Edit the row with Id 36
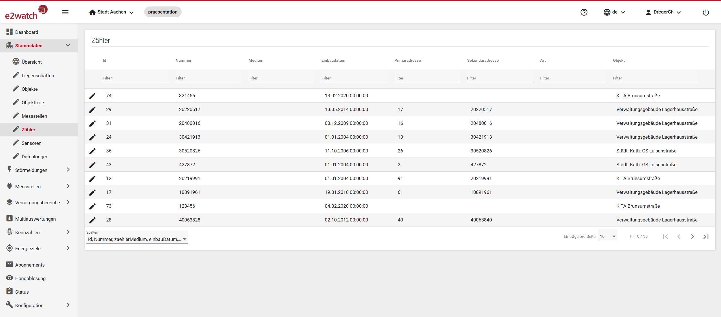The width and height of the screenshot is (721, 317). (93, 151)
